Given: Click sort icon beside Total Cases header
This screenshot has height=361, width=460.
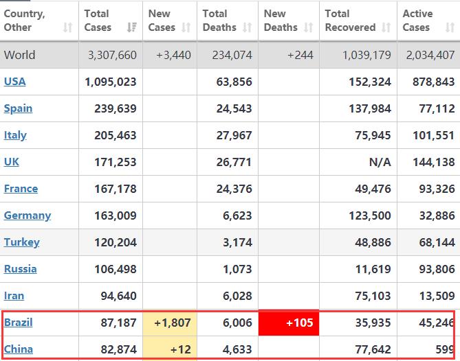Looking at the screenshot, I should click(x=131, y=27).
